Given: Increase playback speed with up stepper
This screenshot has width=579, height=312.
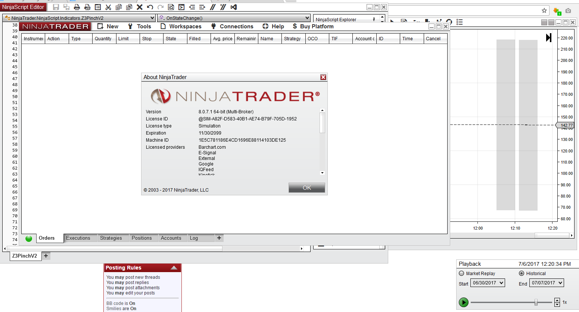Looking at the screenshot, I should (557, 300).
